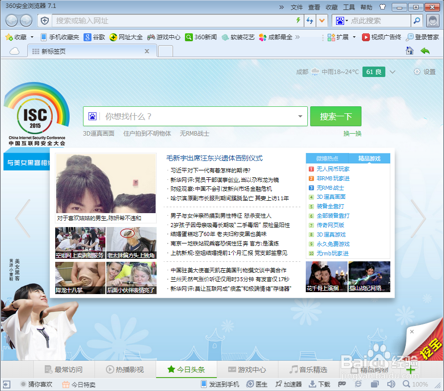Open the 软装花艺 bookmark

pos(238,37)
